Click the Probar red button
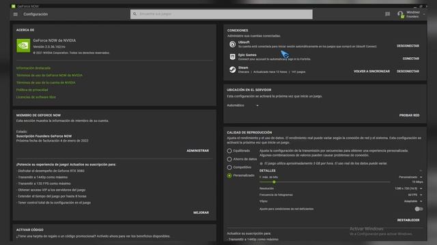Screen dimensions: 437x245 coord(409,115)
